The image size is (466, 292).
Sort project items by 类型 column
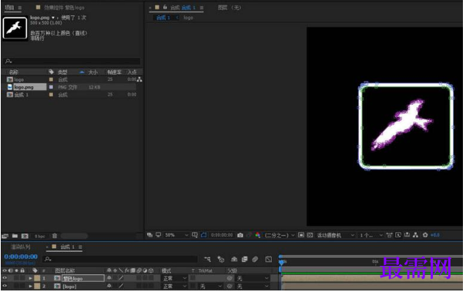pos(62,72)
